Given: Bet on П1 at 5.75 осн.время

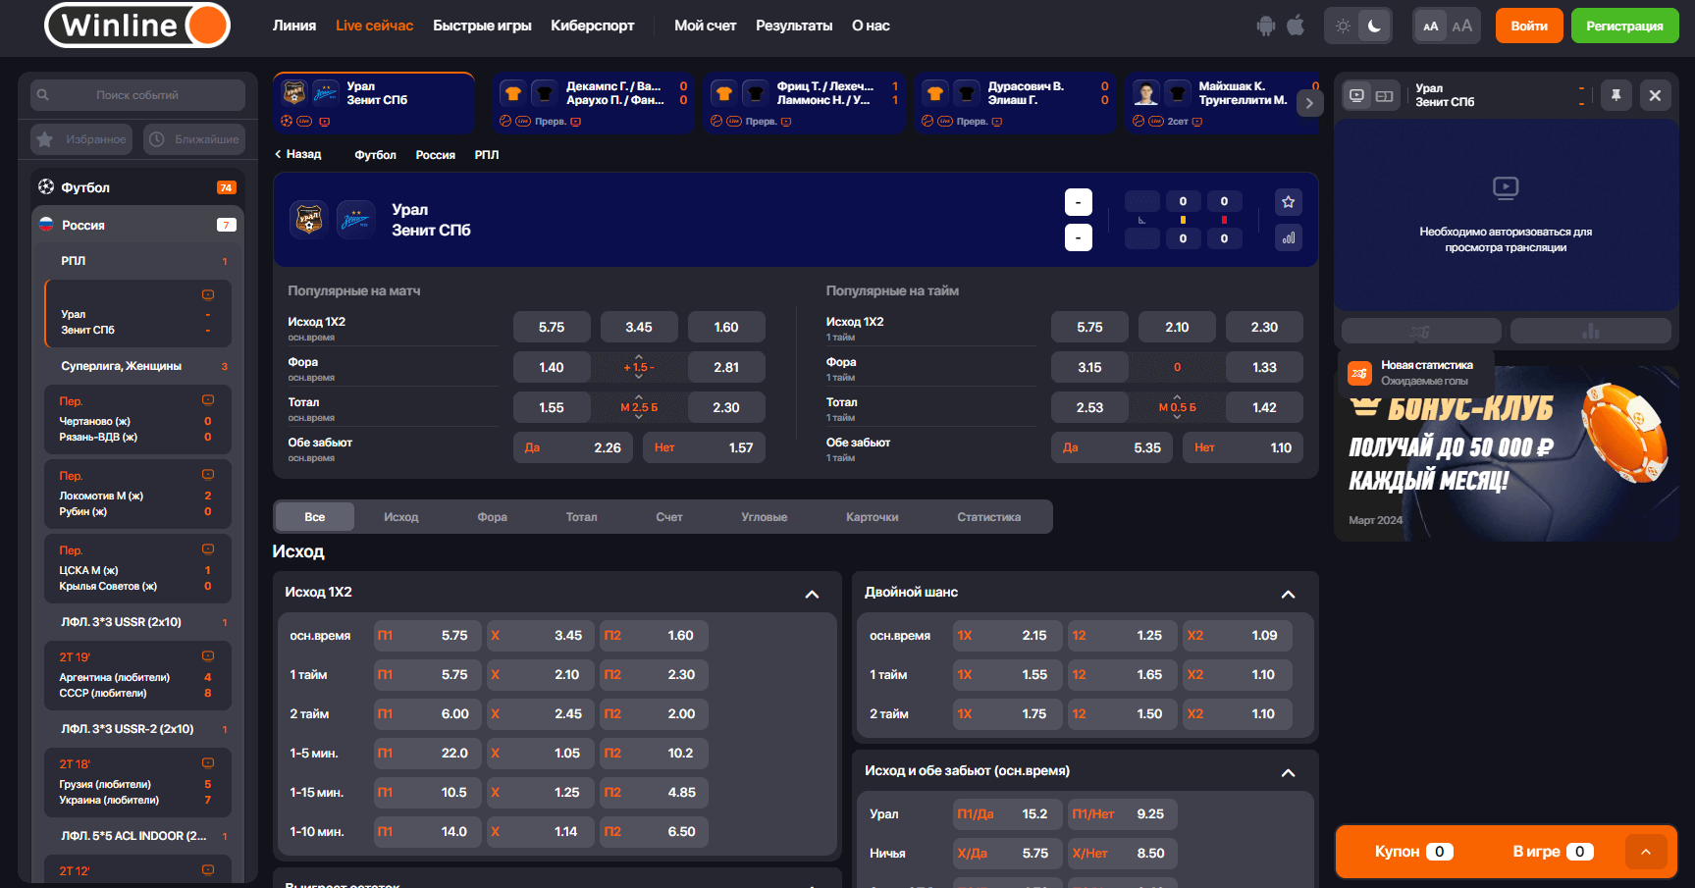Looking at the screenshot, I should pyautogui.click(x=429, y=636).
